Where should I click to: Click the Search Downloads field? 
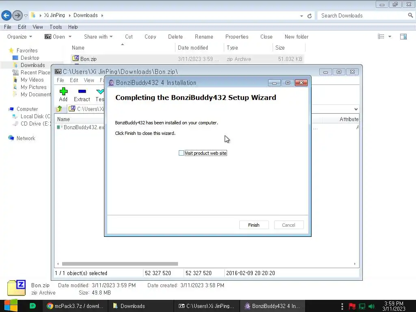coord(363,16)
